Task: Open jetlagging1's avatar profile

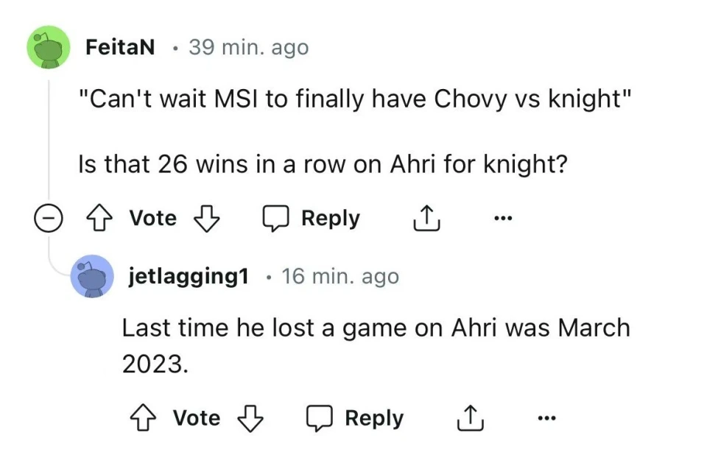Action: 92,277
